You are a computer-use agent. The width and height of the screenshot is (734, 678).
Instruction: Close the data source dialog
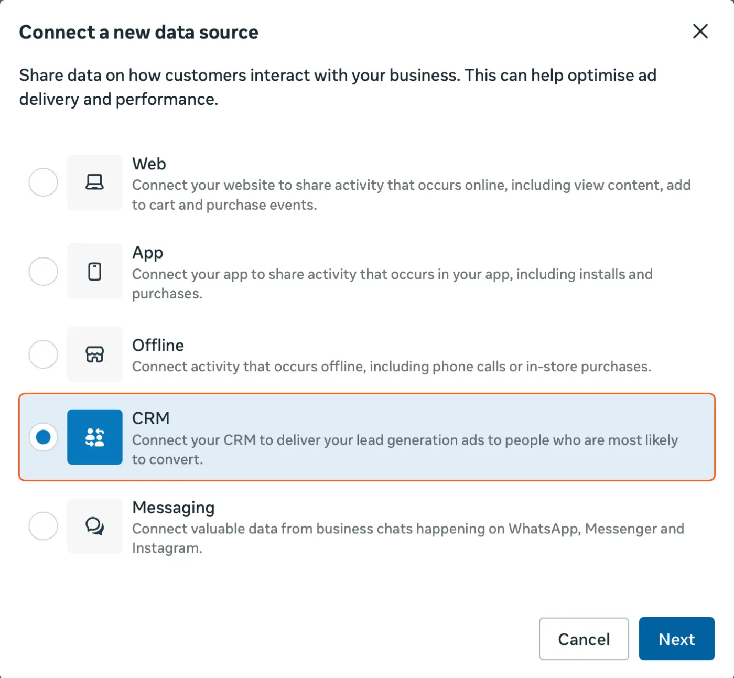pyautogui.click(x=700, y=31)
